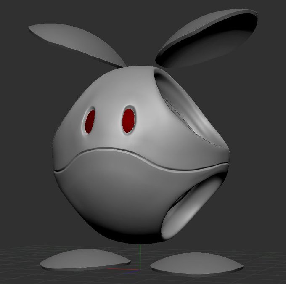Click the wider red eye near face center

128,121
